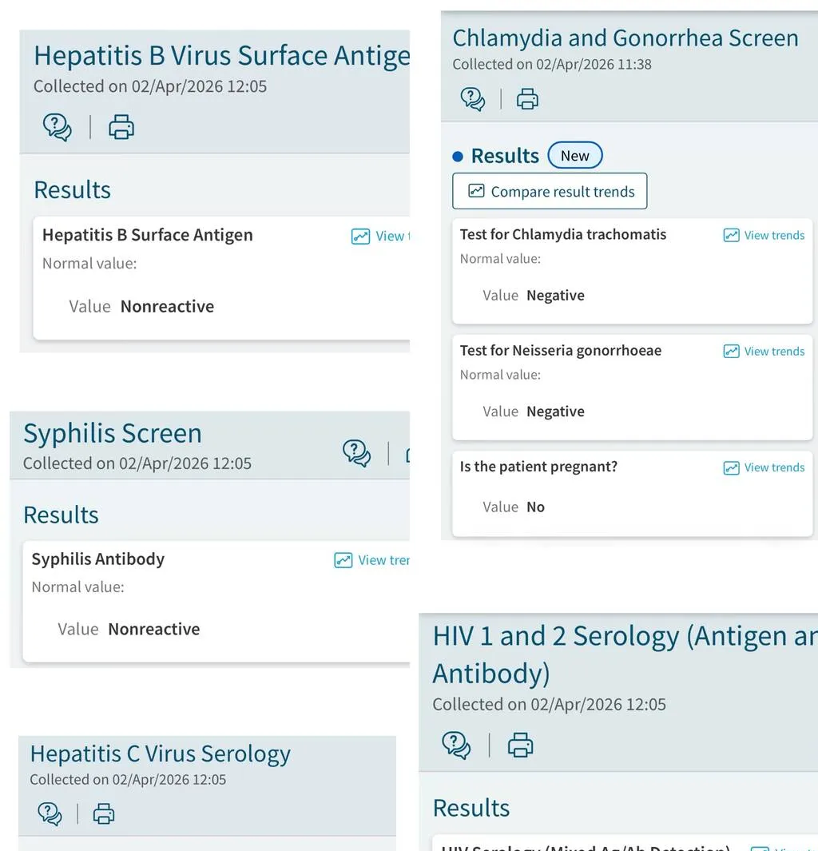The width and height of the screenshot is (818, 851).
Task: Open question icon under Hepatitis C Virus Serology
Action: point(50,814)
